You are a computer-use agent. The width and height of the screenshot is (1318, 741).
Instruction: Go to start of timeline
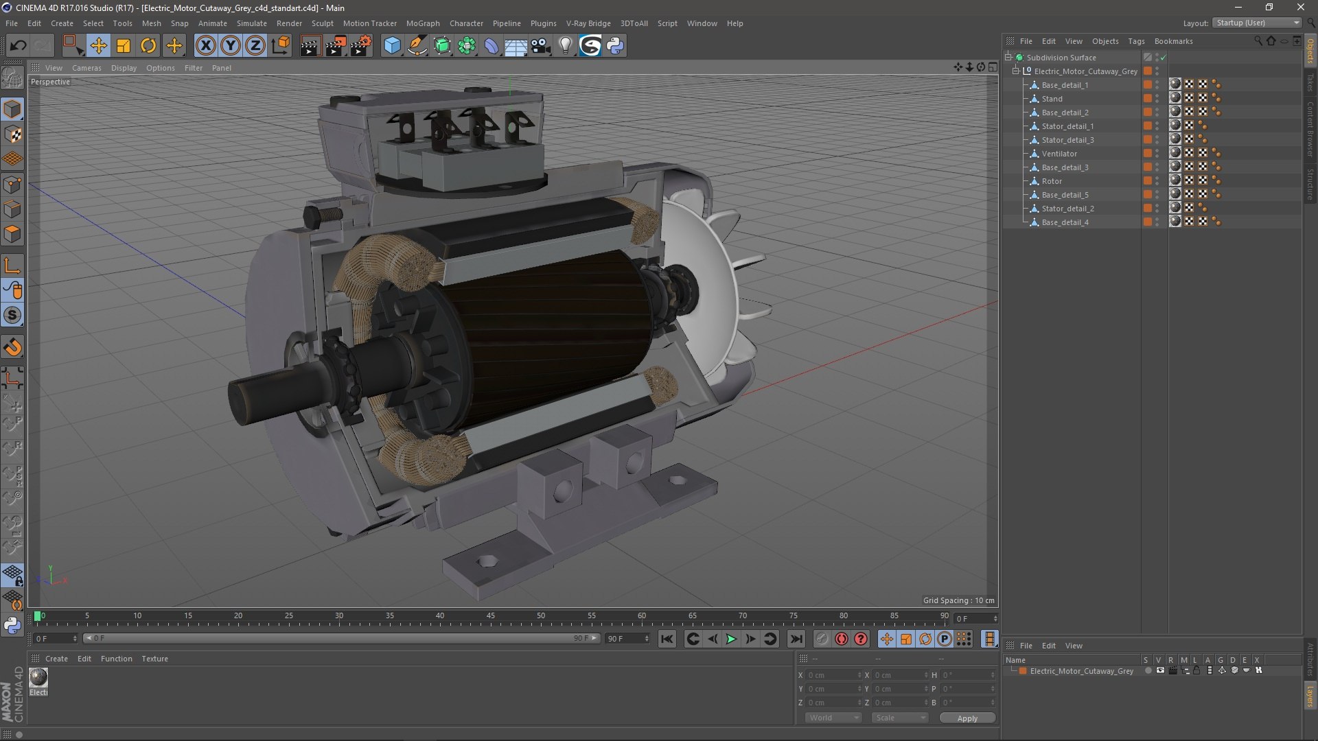(x=667, y=639)
